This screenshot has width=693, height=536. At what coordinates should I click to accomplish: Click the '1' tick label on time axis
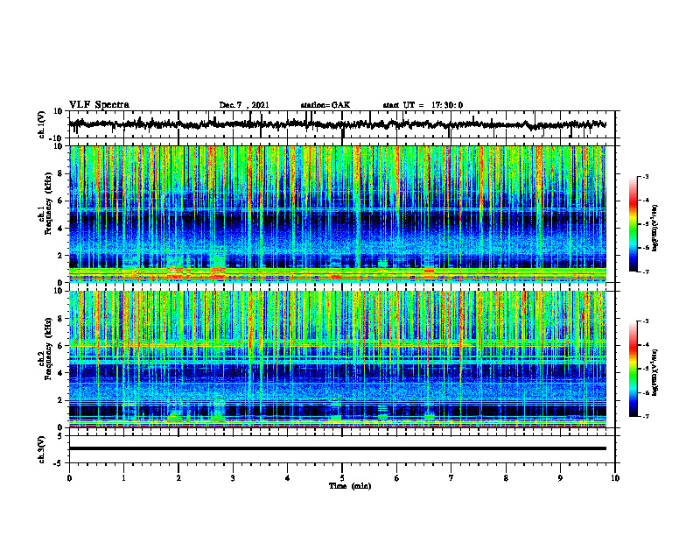tap(123, 478)
